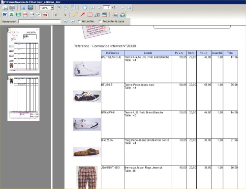The height and width of the screenshot is (189, 246).
Task: Select the red arrow annotation tool
Action: click(82, 15)
